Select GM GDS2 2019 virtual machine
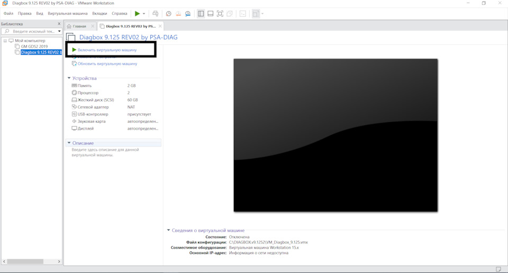This screenshot has height=273, width=508. coord(34,47)
